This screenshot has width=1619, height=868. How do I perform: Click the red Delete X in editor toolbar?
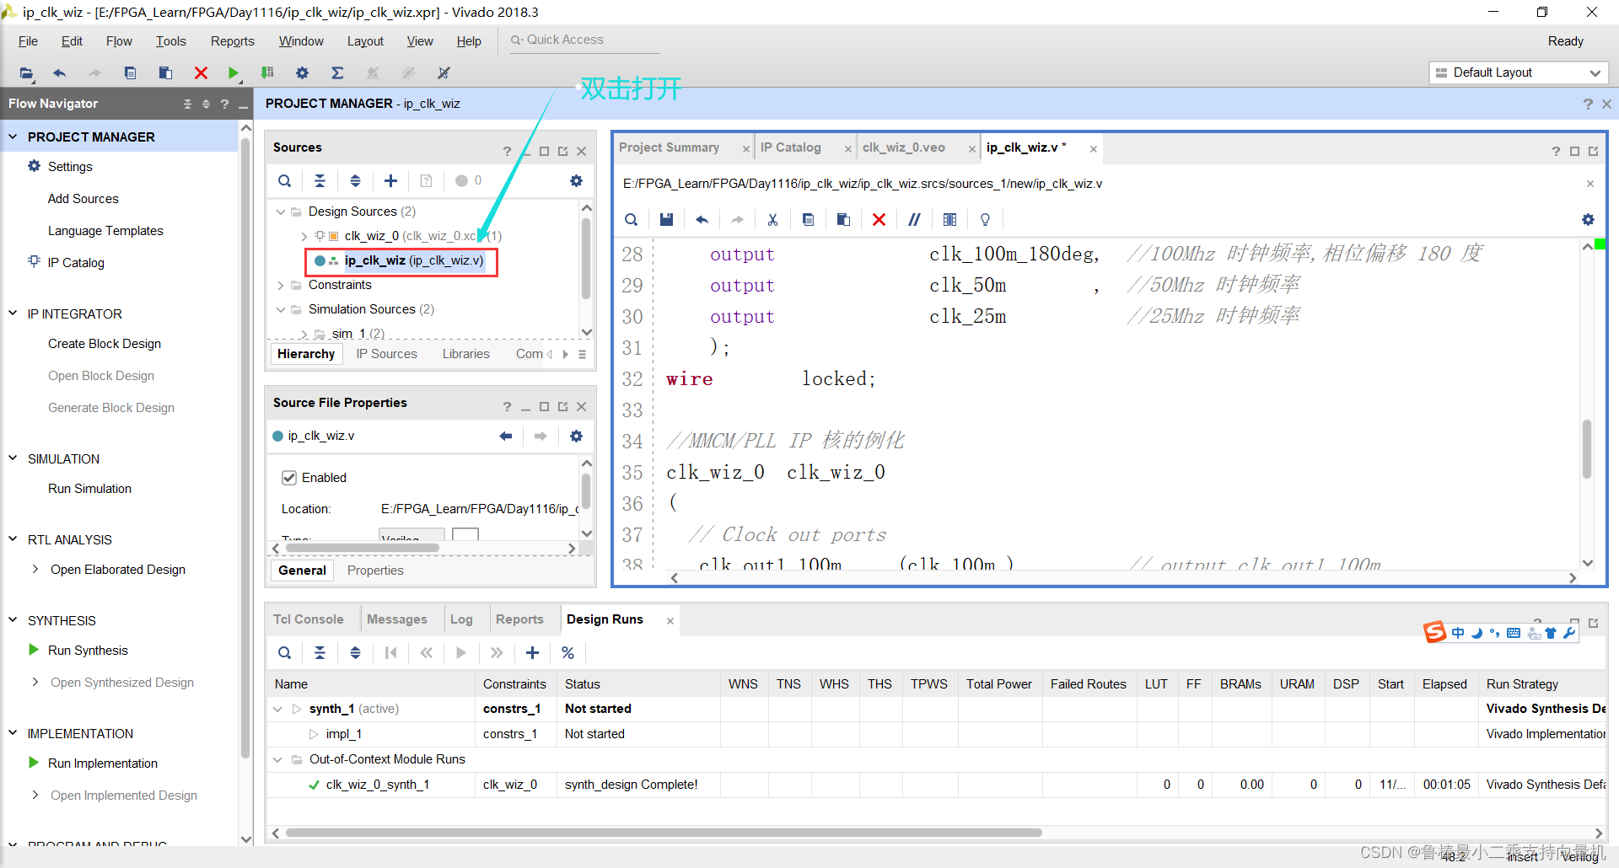click(879, 219)
